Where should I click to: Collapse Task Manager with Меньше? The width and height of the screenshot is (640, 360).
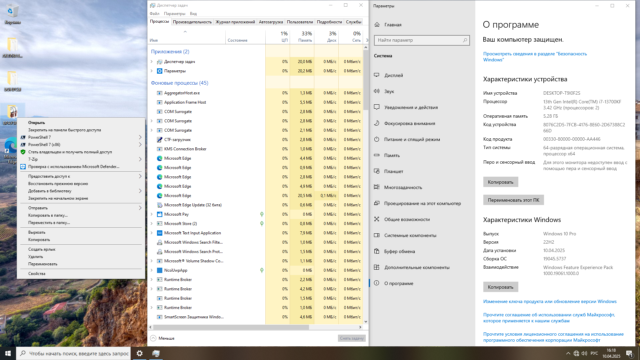(x=162, y=338)
